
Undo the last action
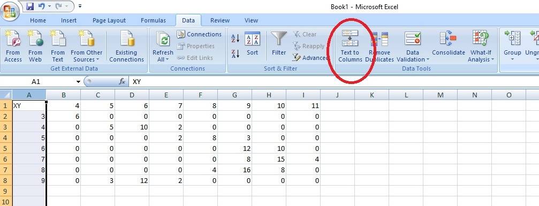point(42,6)
